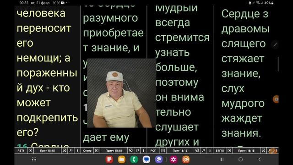Open the purple Samsung Internet browser
Image resolution: width=293 pixels, height=165 pixels.
[x=159, y=159]
